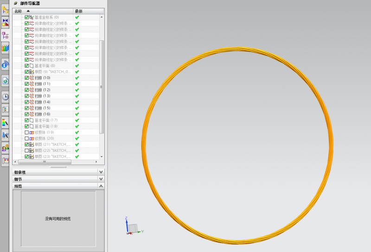
Task: Open the rainbow gradient brush sidebar tab
Action: point(5,122)
